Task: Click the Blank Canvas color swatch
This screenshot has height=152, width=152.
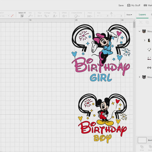Action: point(142,140)
